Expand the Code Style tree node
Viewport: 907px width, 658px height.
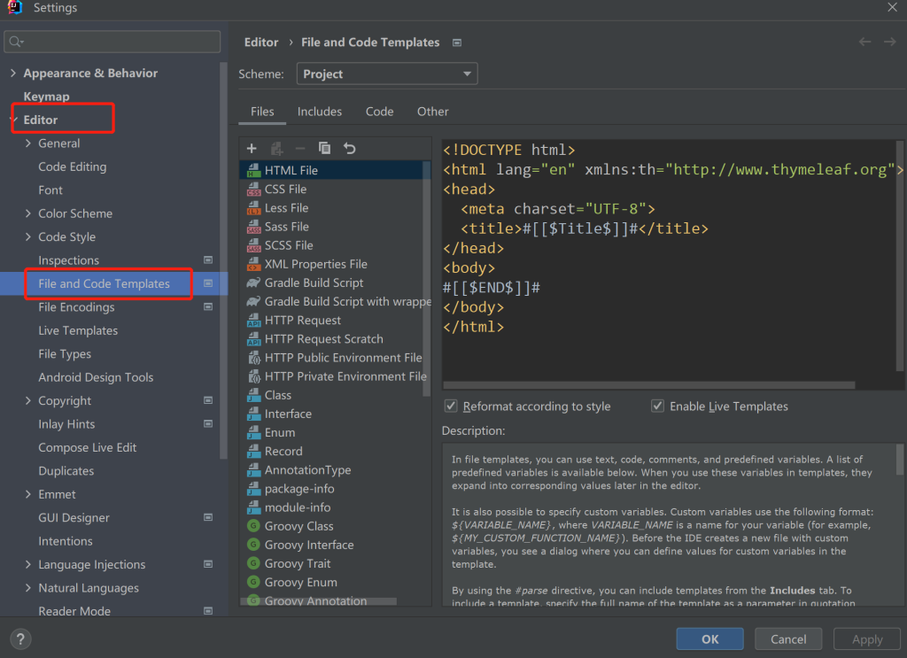(x=28, y=237)
